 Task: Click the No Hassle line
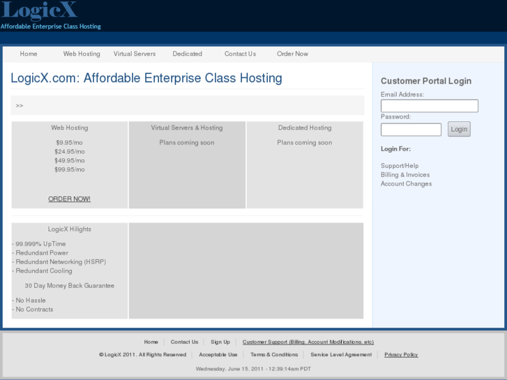click(29, 301)
